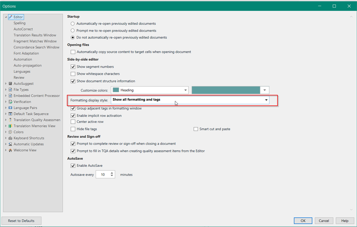Toggle prompt to fill in TQA details
Image resolution: width=357 pixels, height=227 pixels.
(73, 151)
